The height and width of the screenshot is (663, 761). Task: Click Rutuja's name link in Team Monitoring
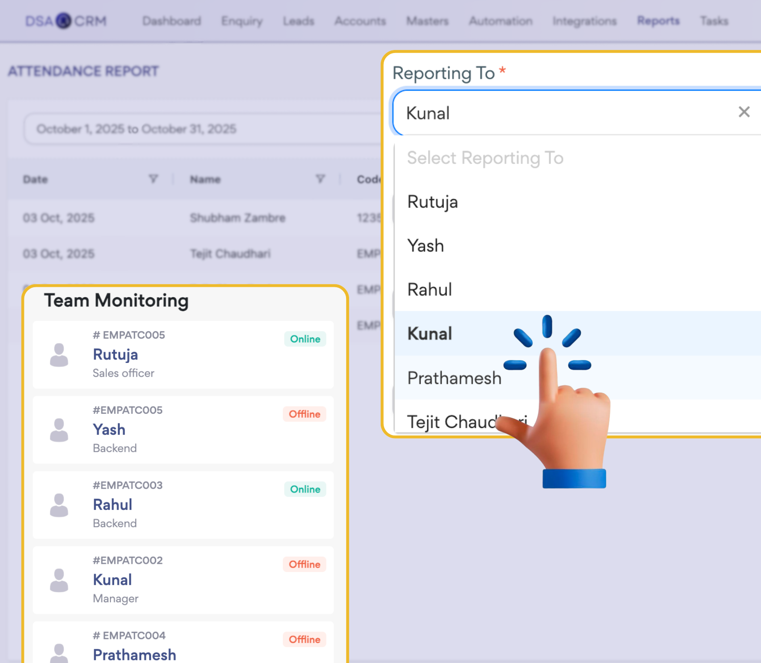point(115,354)
